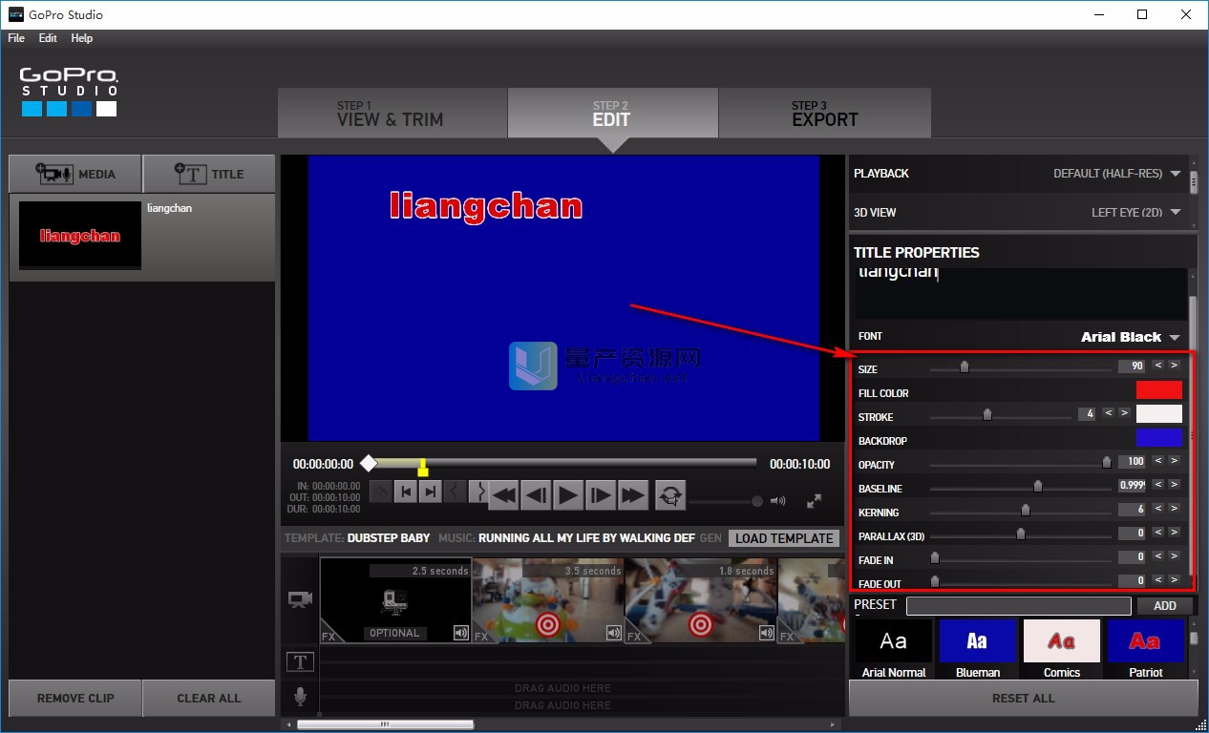Click the fast forward button
1209x733 pixels.
pyautogui.click(x=633, y=494)
